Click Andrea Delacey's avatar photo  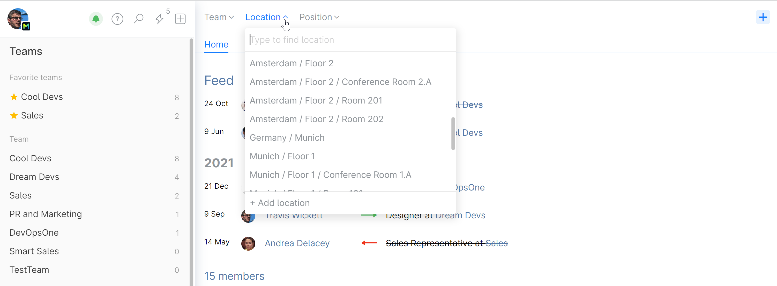point(248,243)
